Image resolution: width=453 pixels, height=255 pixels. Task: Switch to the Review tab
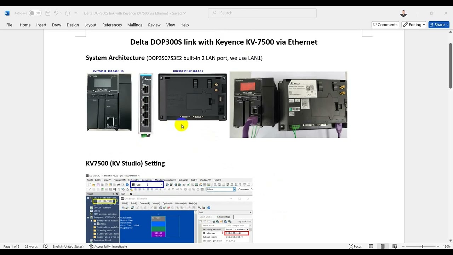pos(154,25)
